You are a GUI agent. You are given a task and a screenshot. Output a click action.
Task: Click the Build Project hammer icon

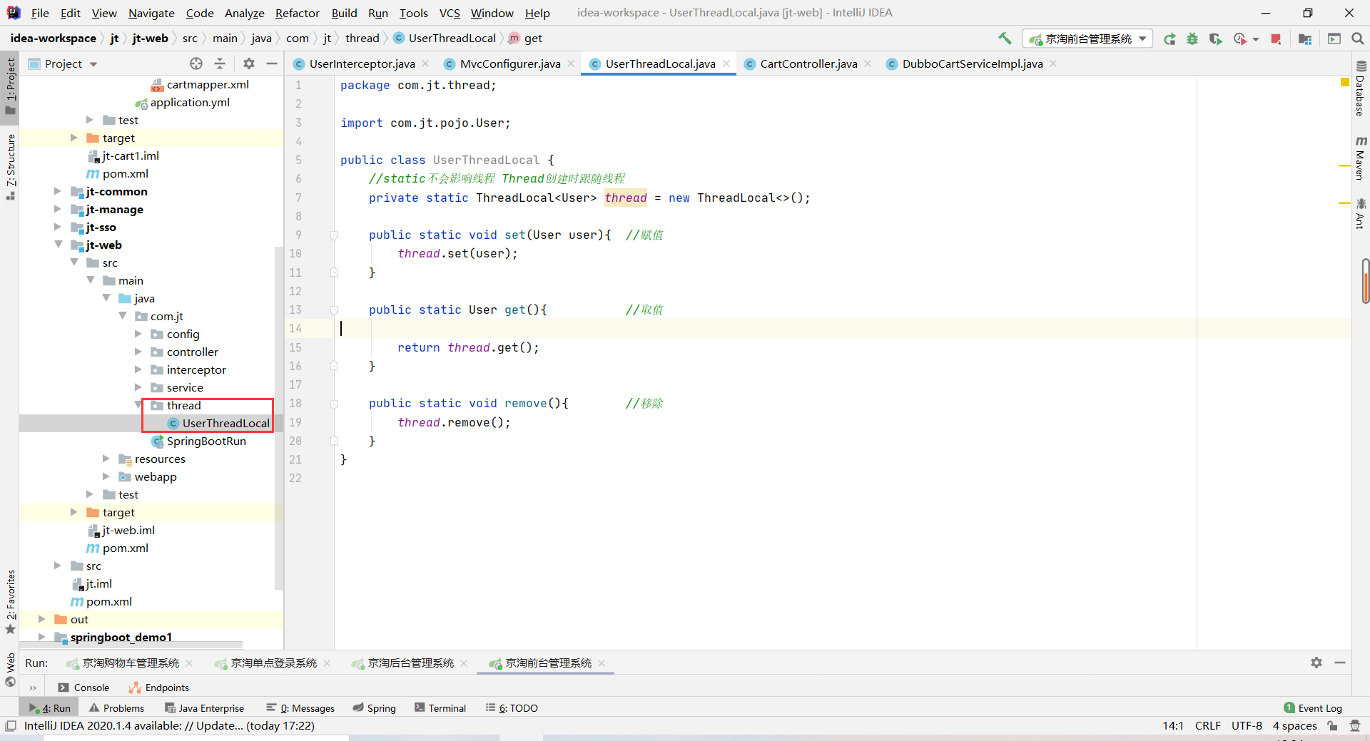tap(1005, 39)
